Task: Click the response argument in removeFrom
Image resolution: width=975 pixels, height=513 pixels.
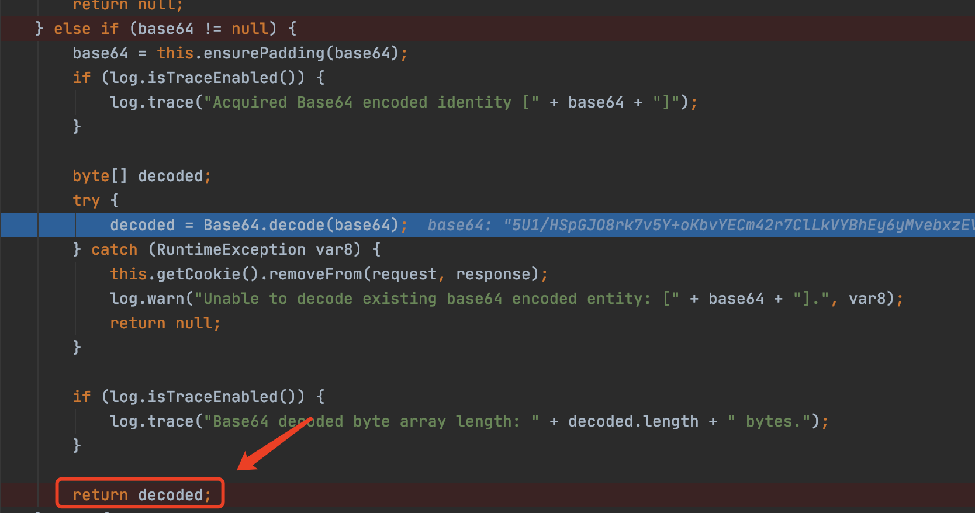Action: [493, 274]
